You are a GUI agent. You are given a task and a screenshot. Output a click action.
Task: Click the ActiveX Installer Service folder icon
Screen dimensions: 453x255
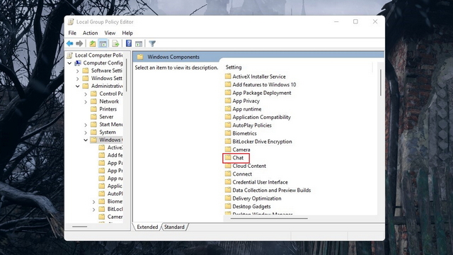click(x=228, y=76)
